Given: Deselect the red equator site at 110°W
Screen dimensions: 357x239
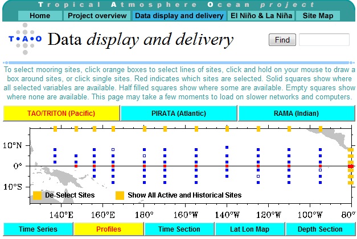Looking at the screenshot, I should (289, 166).
